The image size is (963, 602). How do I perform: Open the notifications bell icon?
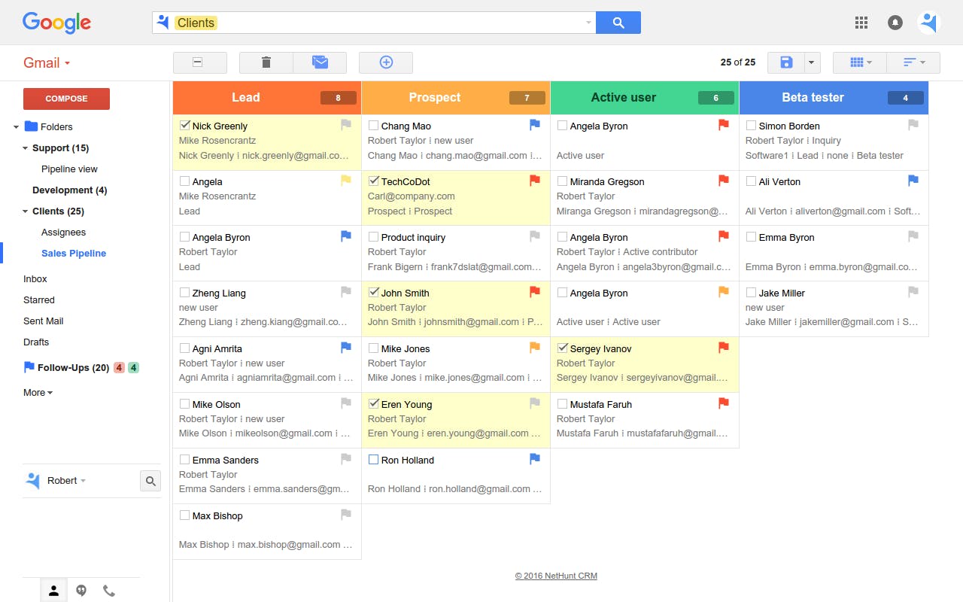[x=895, y=23]
